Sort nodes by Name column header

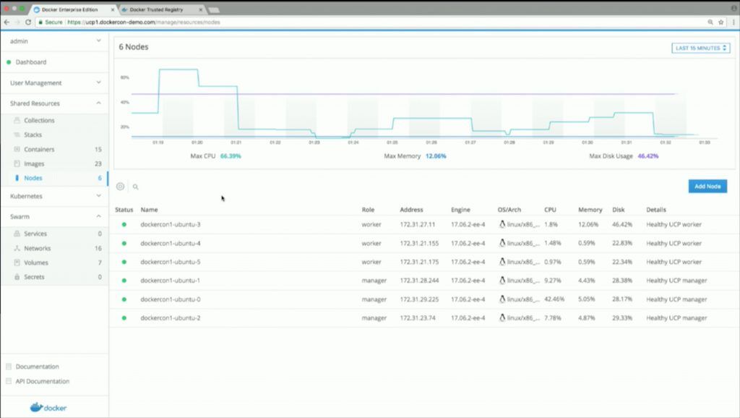pyautogui.click(x=149, y=210)
